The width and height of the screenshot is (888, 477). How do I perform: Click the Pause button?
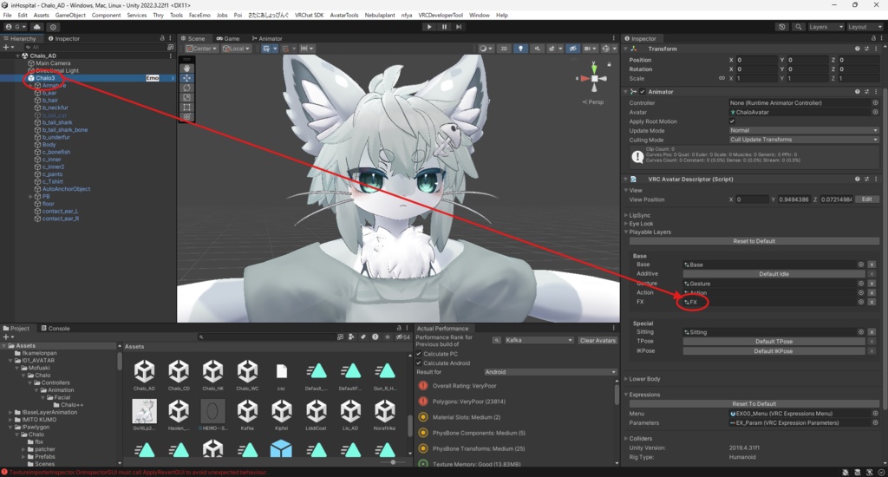[x=444, y=27]
